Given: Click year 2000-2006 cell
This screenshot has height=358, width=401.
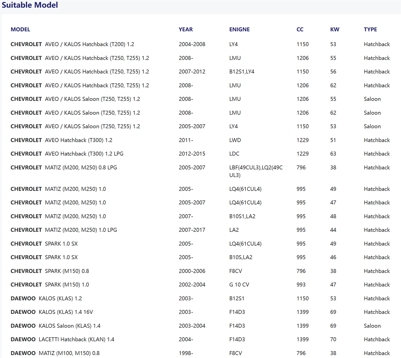Looking at the screenshot, I should [192, 271].
